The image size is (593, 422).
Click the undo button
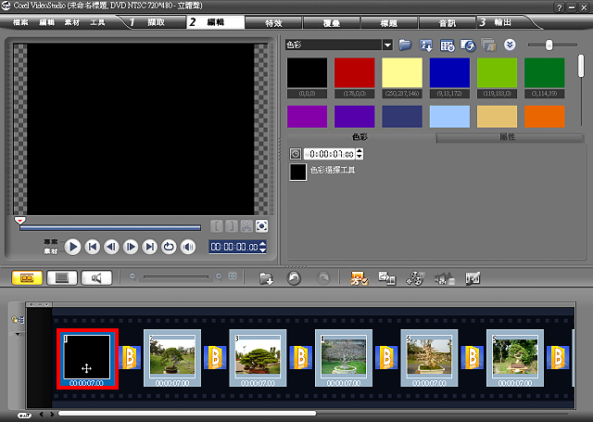pos(294,278)
